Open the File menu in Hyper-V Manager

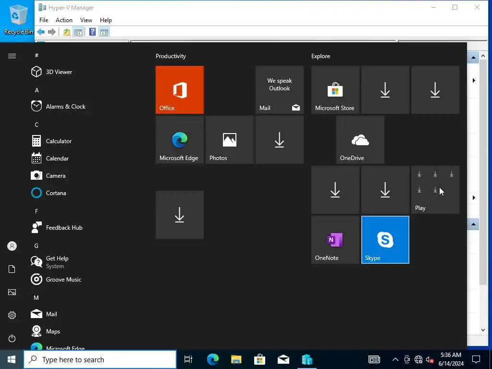pyautogui.click(x=44, y=20)
